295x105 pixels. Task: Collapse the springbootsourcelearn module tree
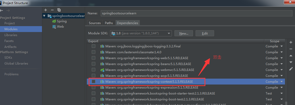[x=44, y=16]
